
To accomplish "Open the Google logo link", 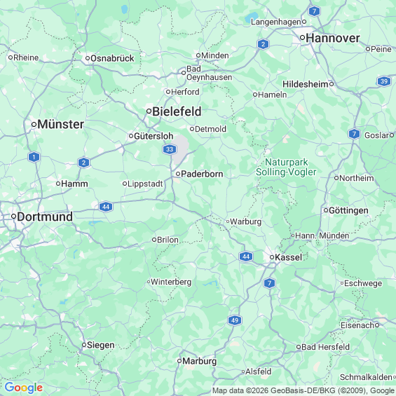I will 24,388.
